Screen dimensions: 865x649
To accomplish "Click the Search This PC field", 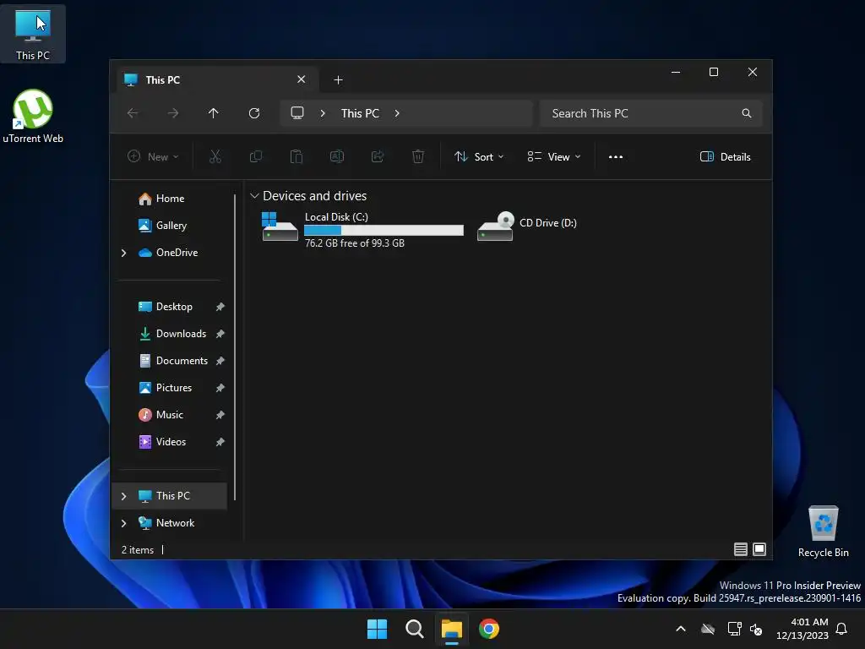I will point(651,113).
